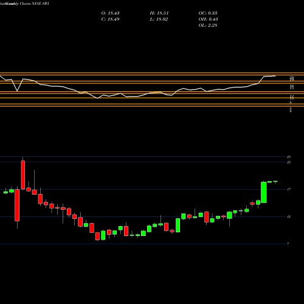Click the price axis label 22
The image size is (304, 304).
[289, 162]
